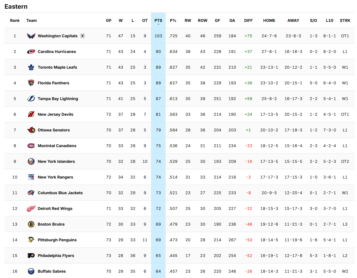This screenshot has width=357, height=278.
Task: Open the Pittsburgh Penguins team link
Action: (57, 240)
